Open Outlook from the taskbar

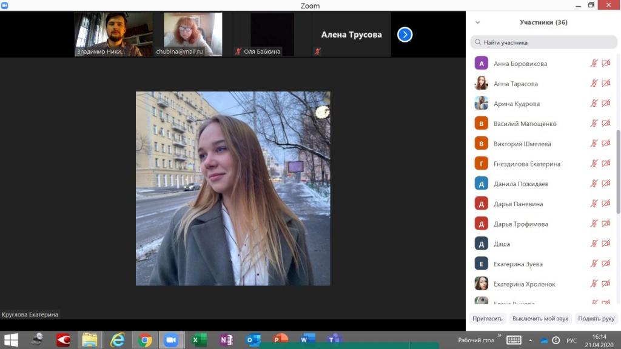[x=253, y=340]
